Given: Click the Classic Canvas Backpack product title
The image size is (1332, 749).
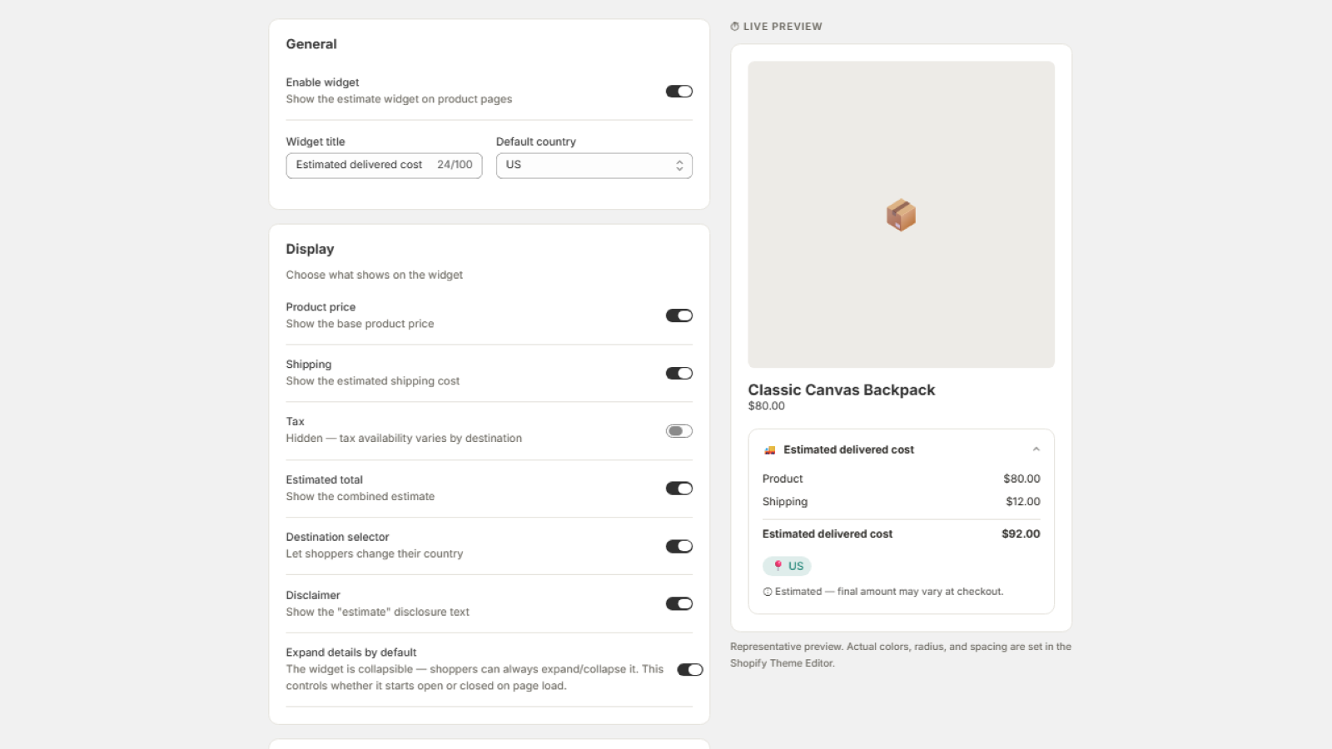Looking at the screenshot, I should (x=842, y=389).
